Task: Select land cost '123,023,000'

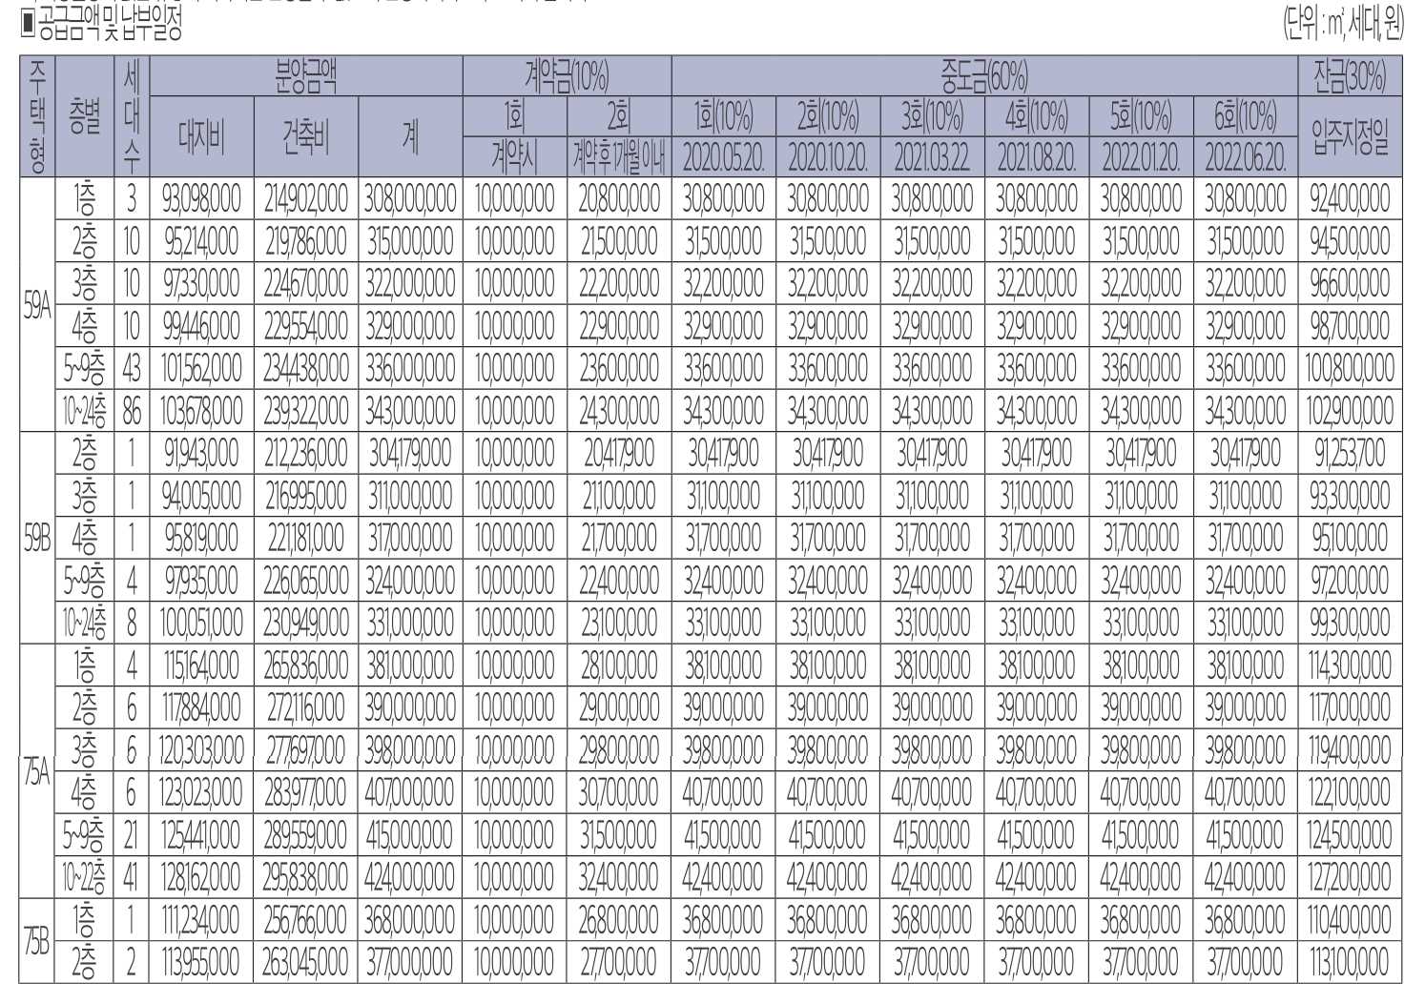Action: (x=201, y=791)
